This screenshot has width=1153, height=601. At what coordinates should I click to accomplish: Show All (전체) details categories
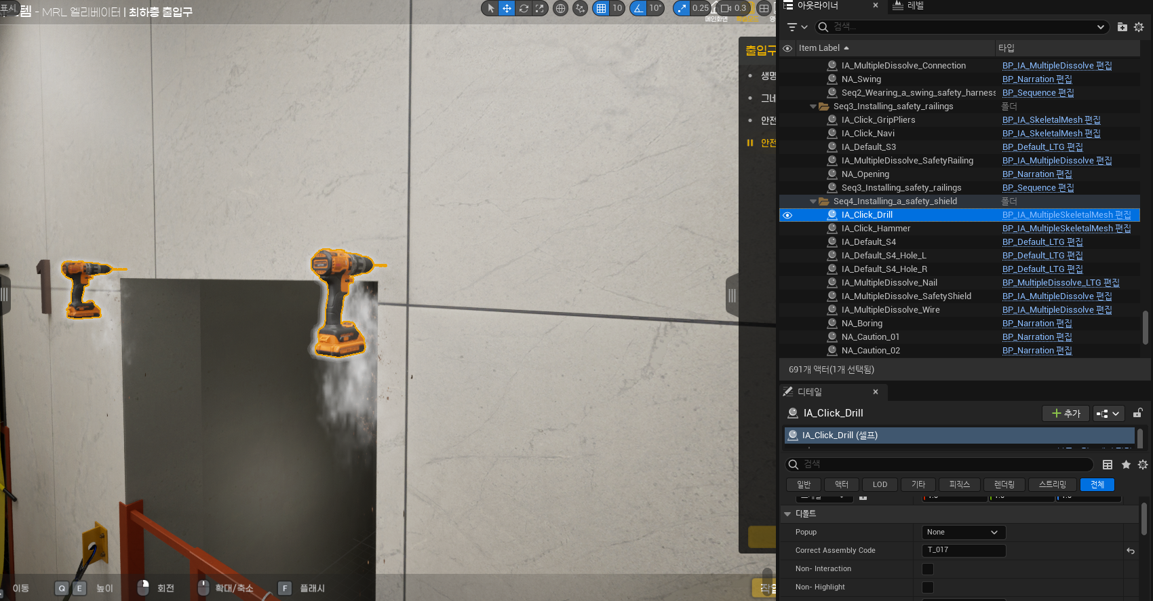coord(1097,484)
